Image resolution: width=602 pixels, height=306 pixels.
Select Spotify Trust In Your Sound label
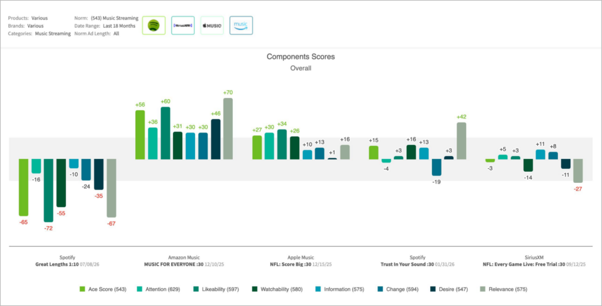417,261
